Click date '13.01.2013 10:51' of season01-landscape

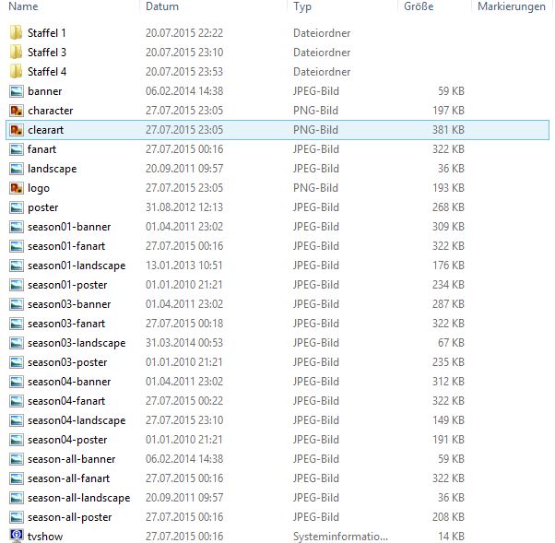[184, 266]
